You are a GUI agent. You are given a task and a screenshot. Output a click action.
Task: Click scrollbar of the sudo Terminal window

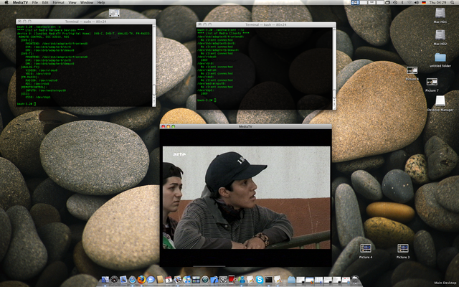(x=154, y=65)
